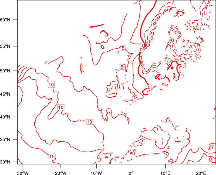Image resolution: width=216 pixels, height=175 pixels.
Task: Click the 30°N latitude axis label
Action: (5, 162)
